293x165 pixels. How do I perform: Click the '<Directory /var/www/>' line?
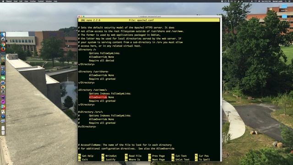(x=92, y=90)
